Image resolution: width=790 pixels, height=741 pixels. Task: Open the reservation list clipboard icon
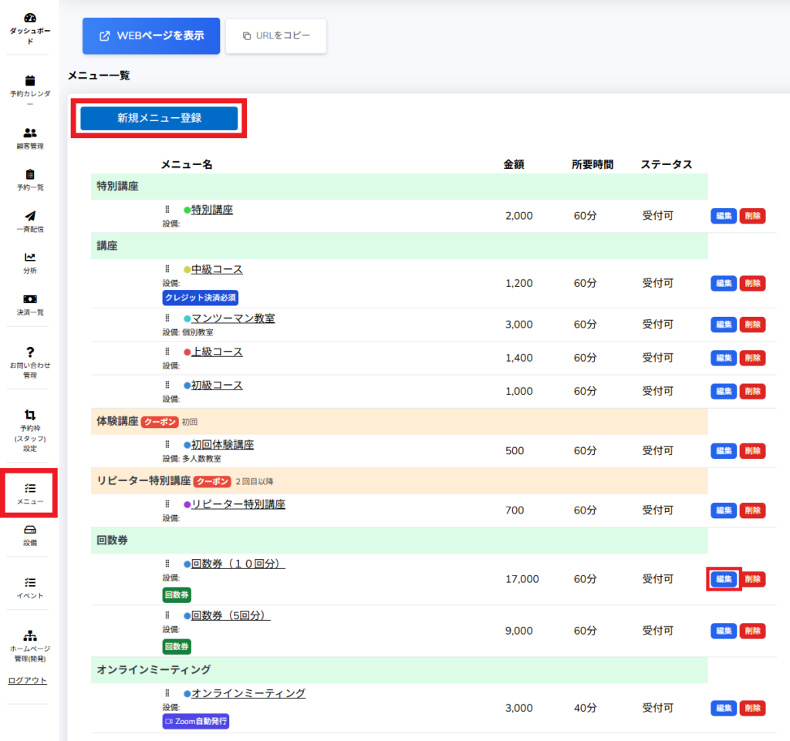[30, 174]
